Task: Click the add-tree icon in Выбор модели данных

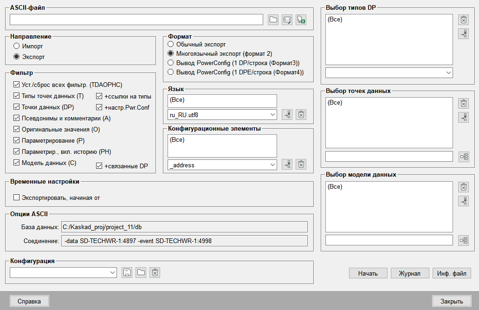Action: [463, 201]
